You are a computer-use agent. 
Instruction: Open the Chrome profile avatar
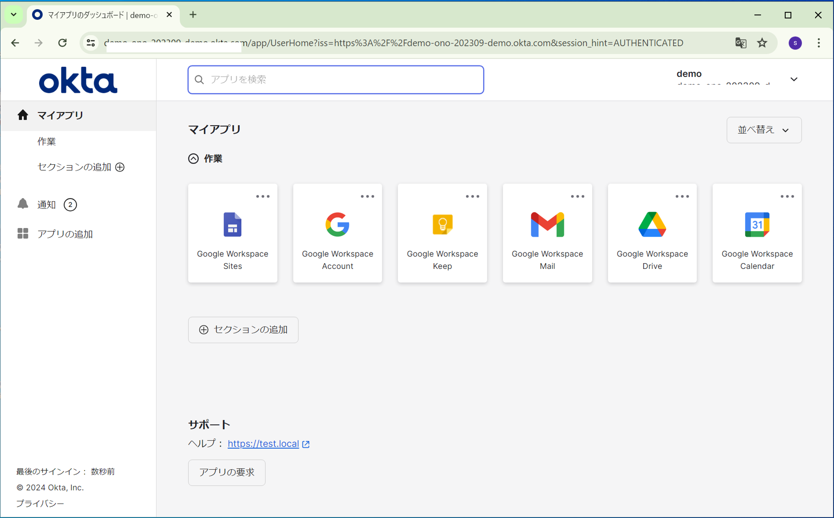point(795,43)
